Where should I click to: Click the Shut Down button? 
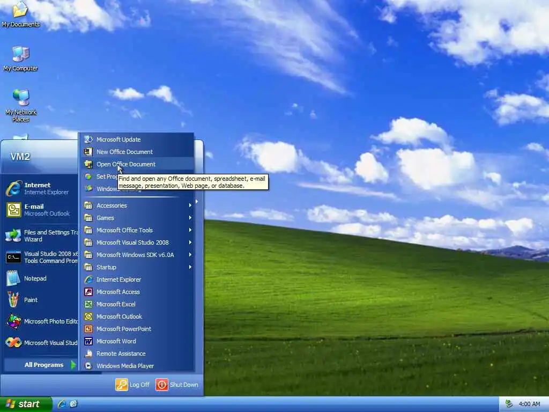pyautogui.click(x=177, y=385)
